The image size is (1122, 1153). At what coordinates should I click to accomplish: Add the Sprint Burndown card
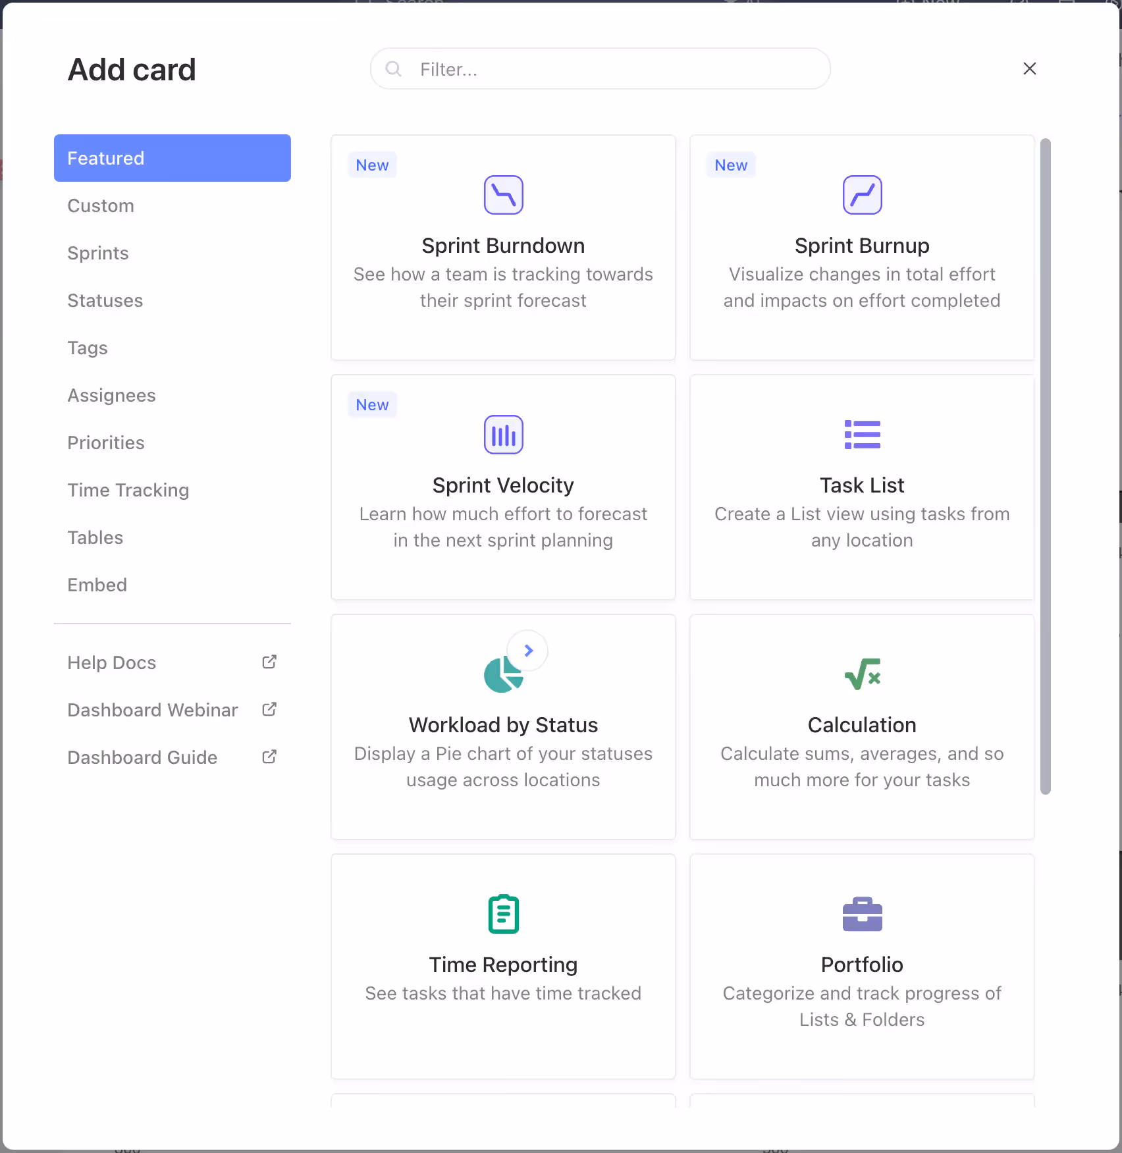point(503,248)
